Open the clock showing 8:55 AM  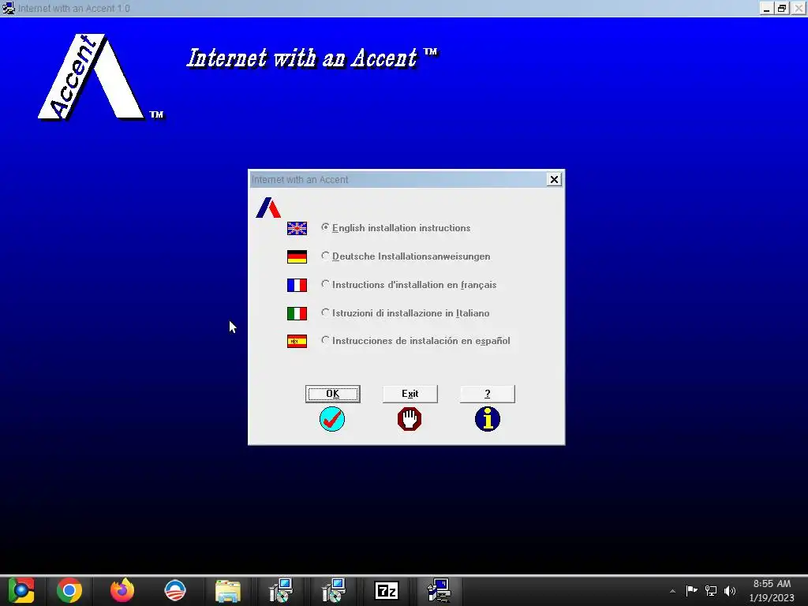pyautogui.click(x=772, y=590)
